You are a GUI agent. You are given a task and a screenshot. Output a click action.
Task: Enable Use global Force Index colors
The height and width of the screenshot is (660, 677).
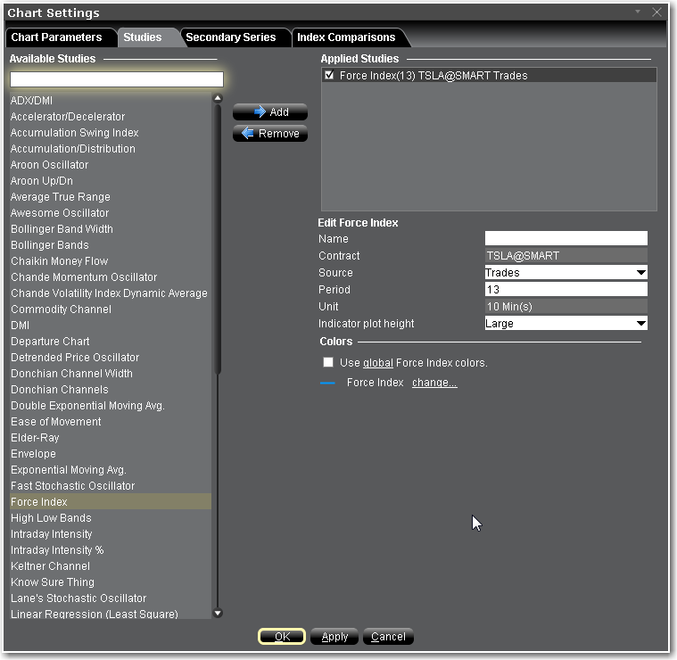coord(328,363)
